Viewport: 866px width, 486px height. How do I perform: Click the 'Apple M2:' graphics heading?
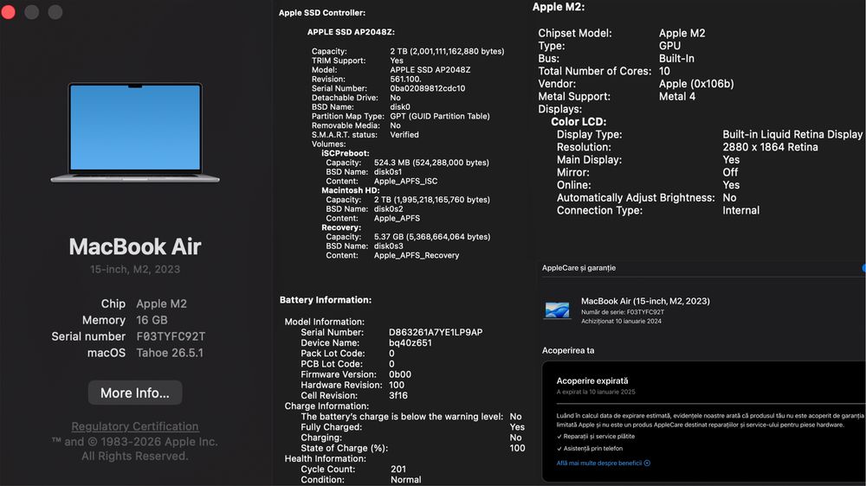[559, 7]
